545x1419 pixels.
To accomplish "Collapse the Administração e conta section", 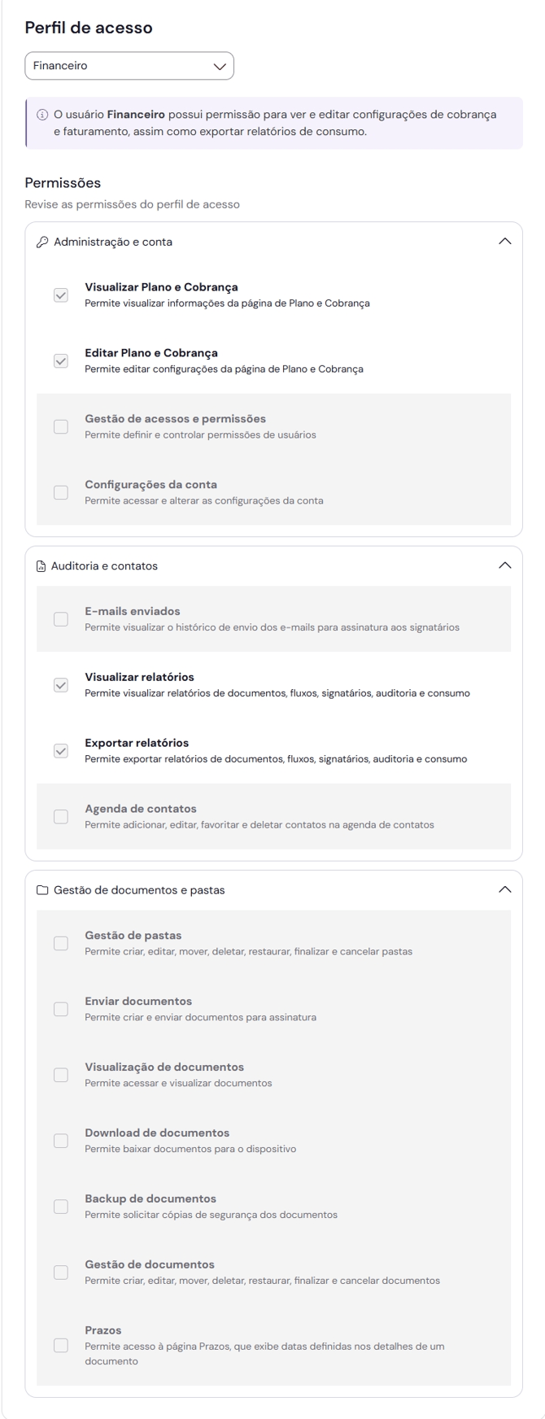I will click(x=504, y=242).
